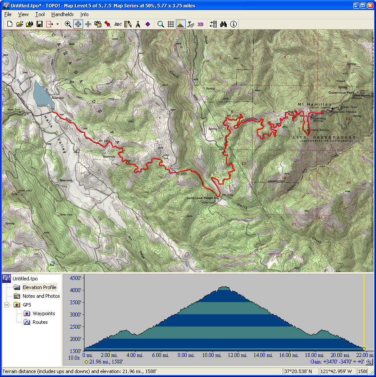Select the red pushpin marker tool
The height and width of the screenshot is (377, 376).
107,24
